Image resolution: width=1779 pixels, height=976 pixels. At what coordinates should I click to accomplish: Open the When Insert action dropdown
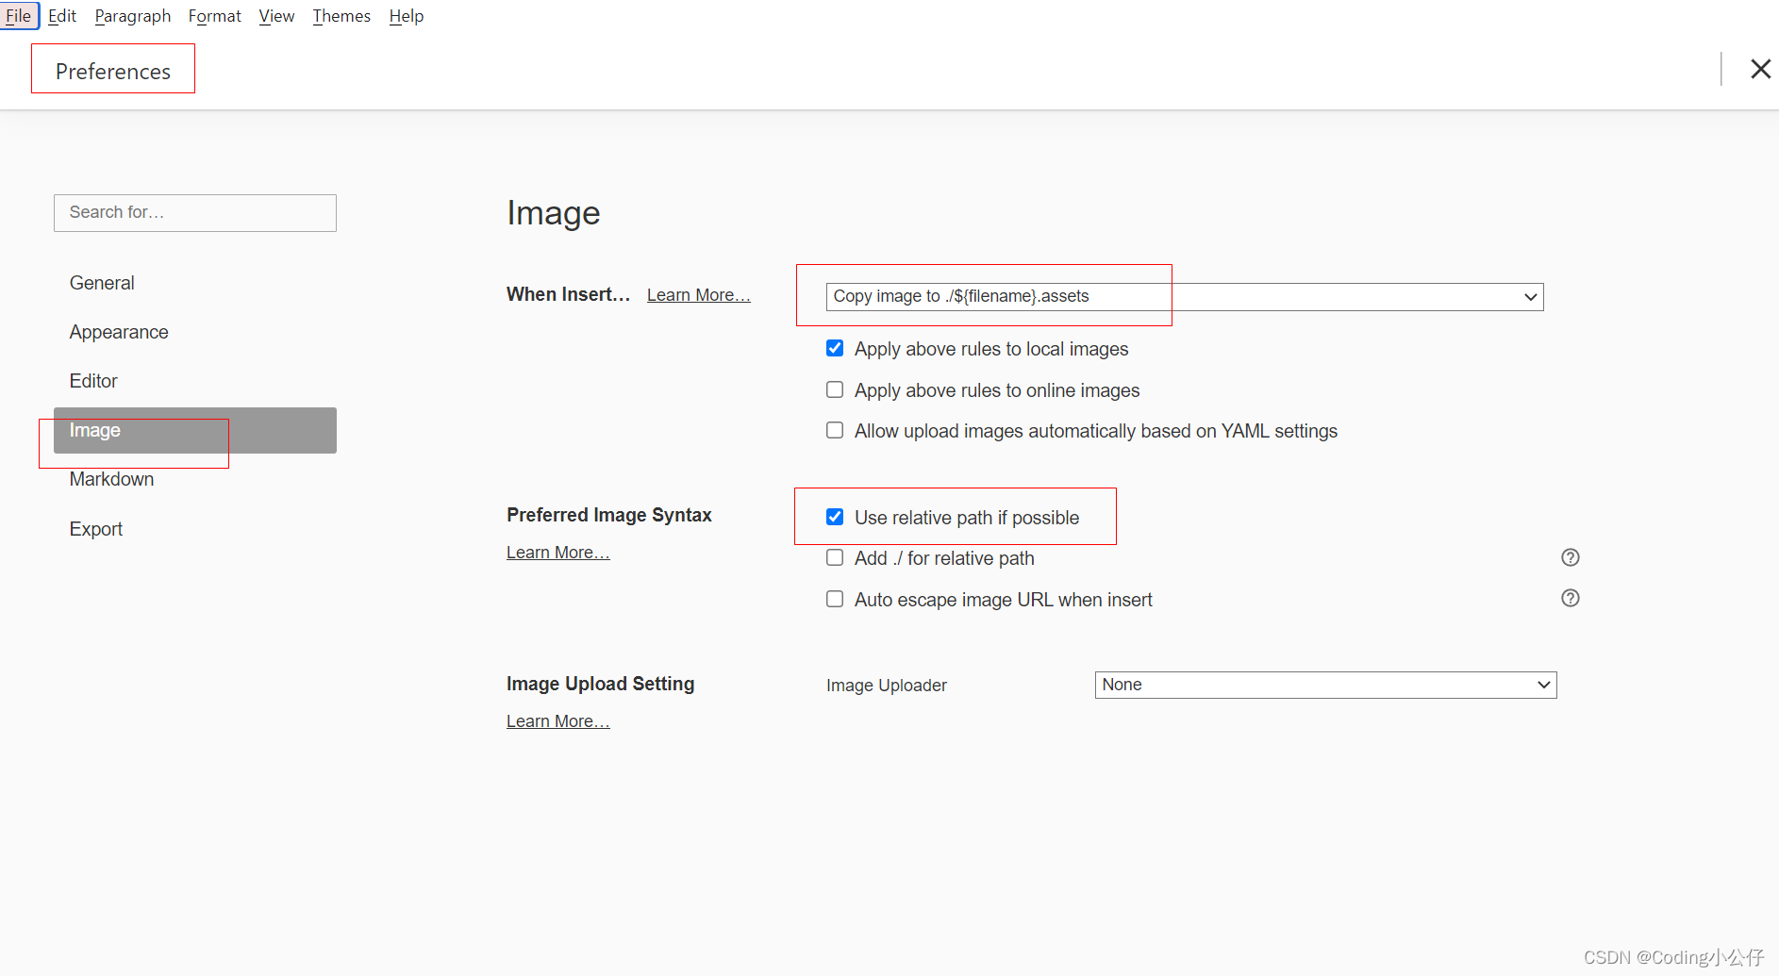1185,297
